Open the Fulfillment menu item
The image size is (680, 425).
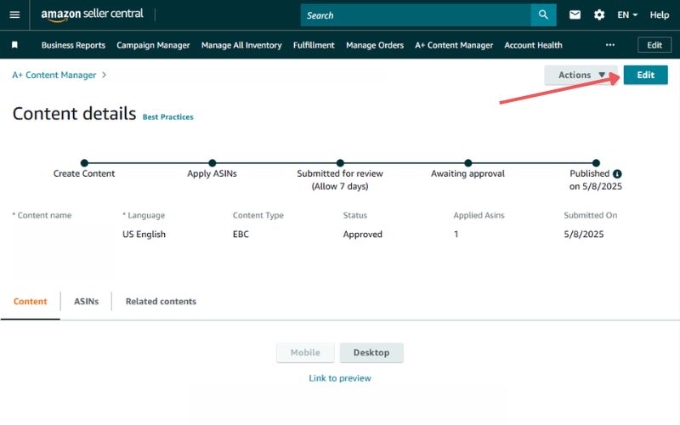[x=314, y=45]
